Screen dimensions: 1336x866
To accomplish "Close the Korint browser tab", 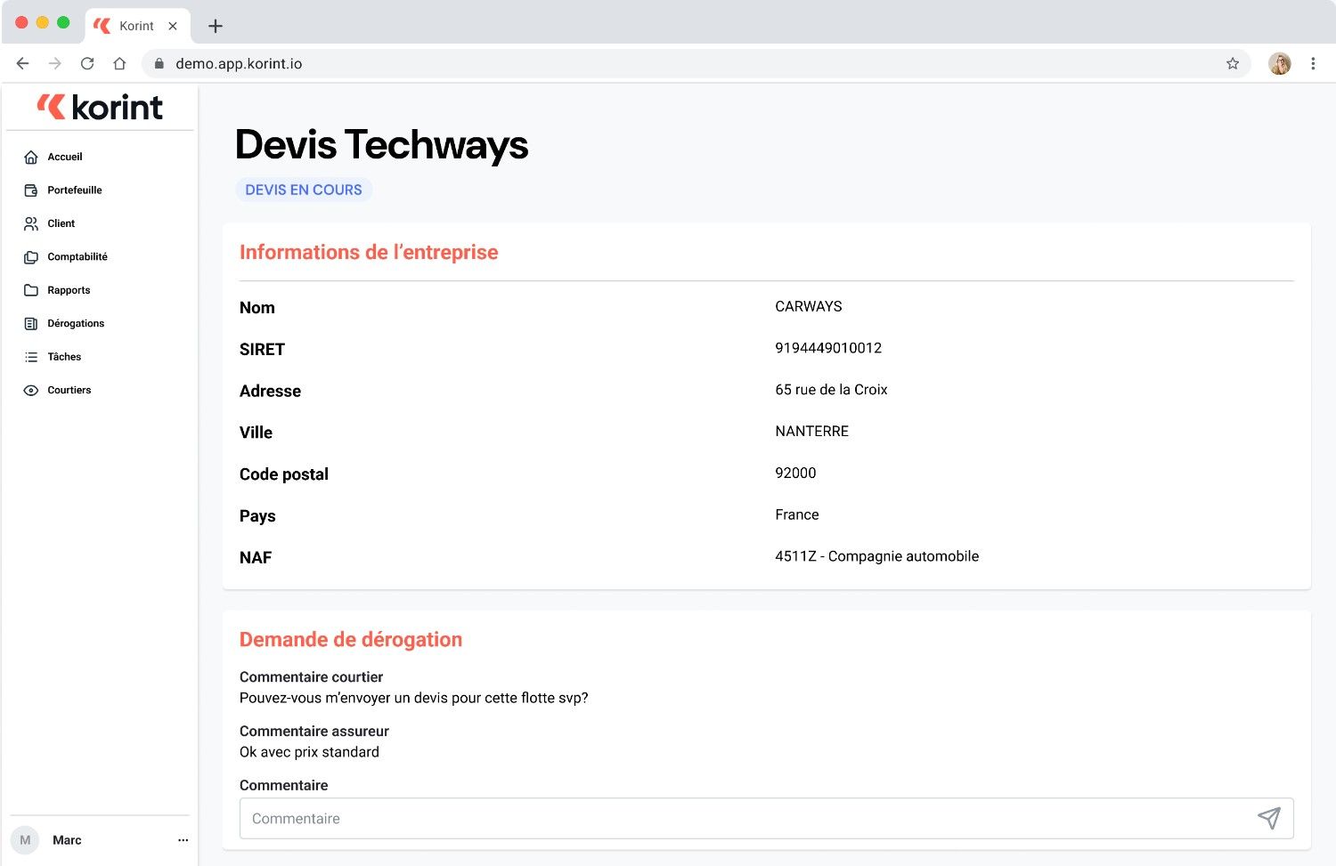I will coord(173,26).
